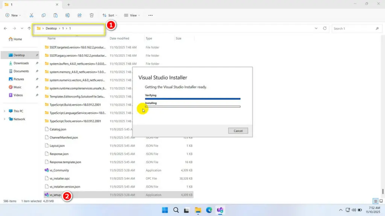
Task: Click the Delete icon in the toolbar
Action: point(91,15)
